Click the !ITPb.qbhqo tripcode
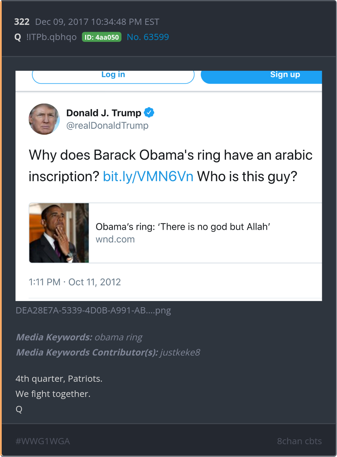The width and height of the screenshot is (337, 457). coord(51,37)
